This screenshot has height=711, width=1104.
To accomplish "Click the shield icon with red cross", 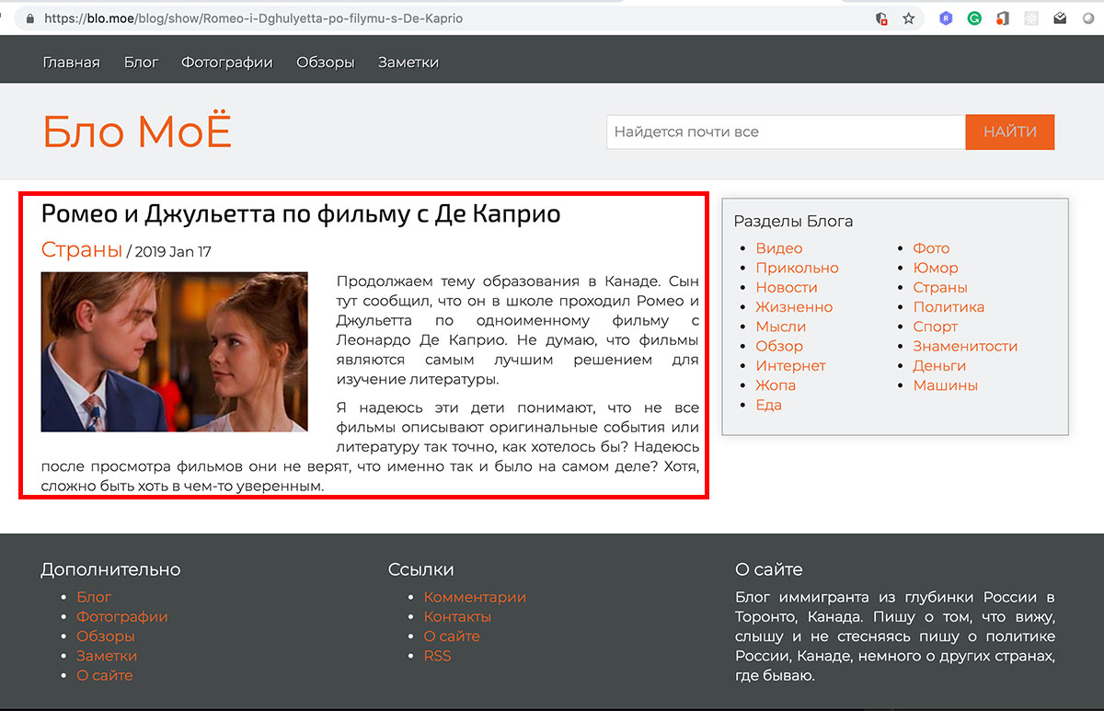I will [x=881, y=18].
